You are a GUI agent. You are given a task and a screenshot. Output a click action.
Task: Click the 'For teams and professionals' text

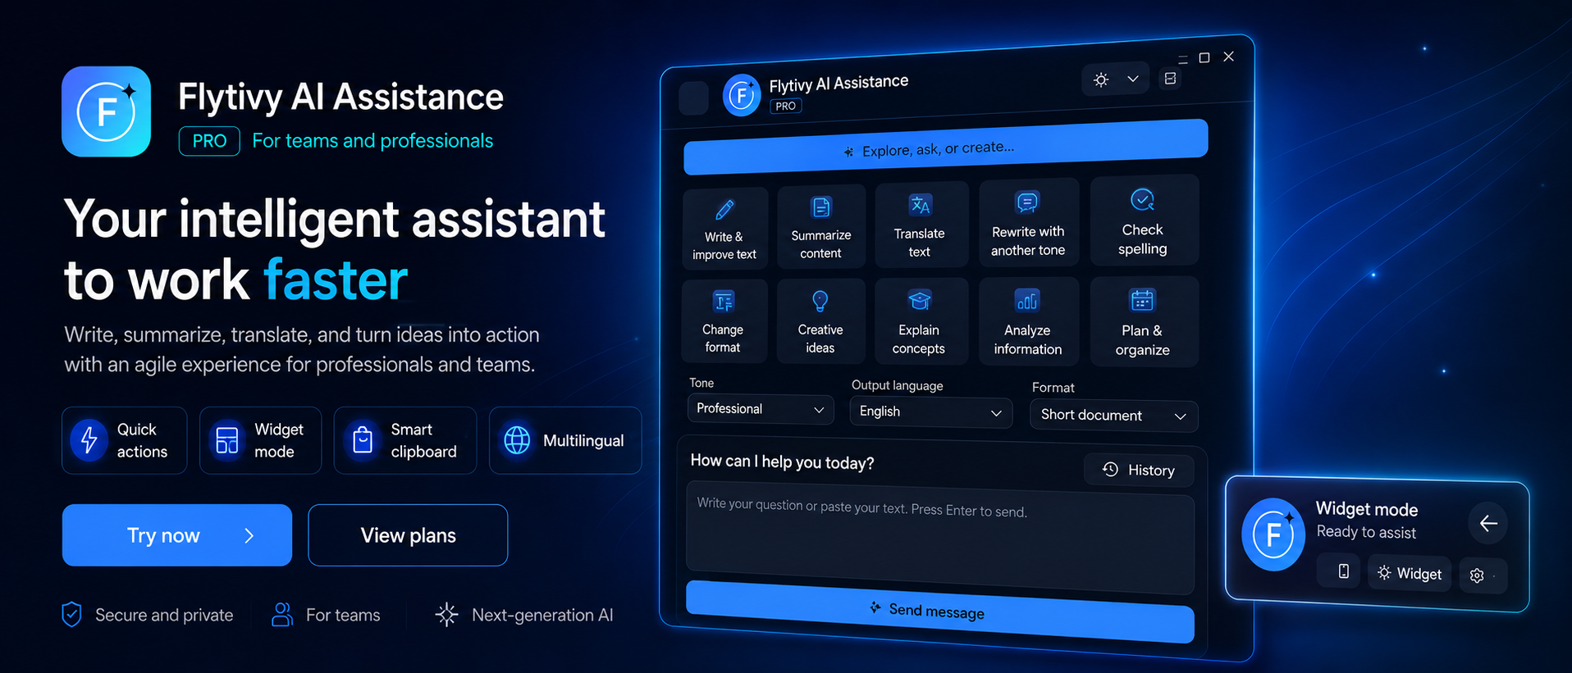point(372,141)
